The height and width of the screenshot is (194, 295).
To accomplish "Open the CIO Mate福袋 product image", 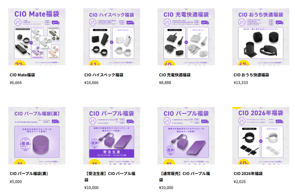I will [x=37, y=37].
